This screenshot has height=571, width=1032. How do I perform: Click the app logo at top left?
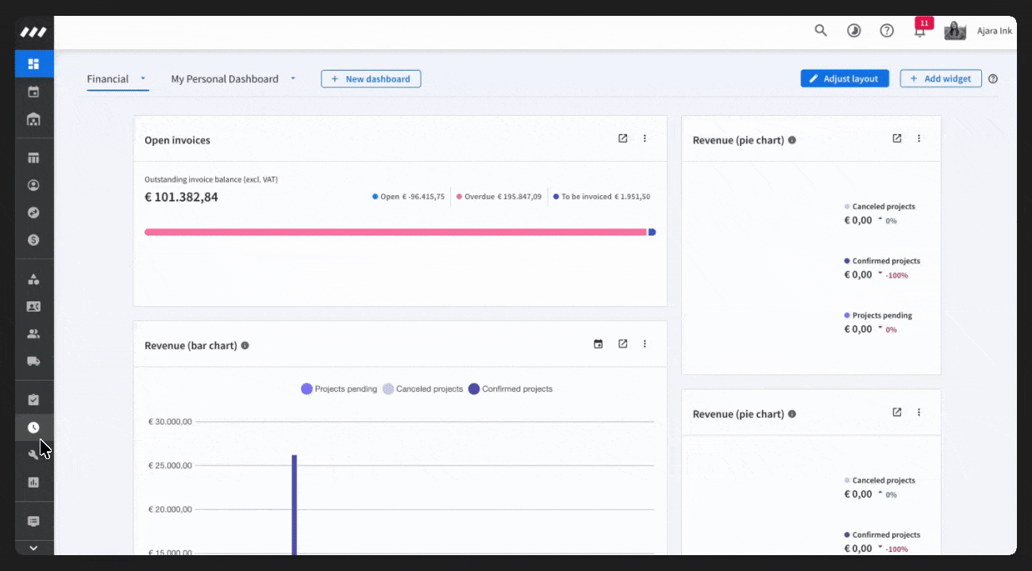(x=33, y=32)
